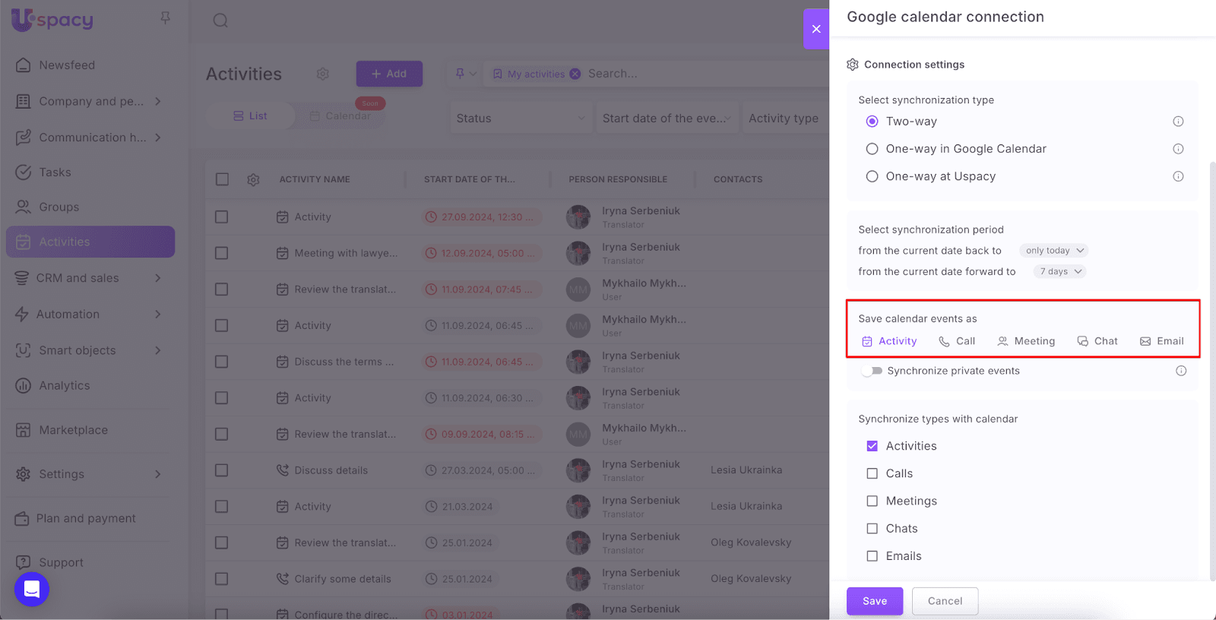
Task: Click info icon for One-way at Uspacy
Action: [x=1178, y=176]
